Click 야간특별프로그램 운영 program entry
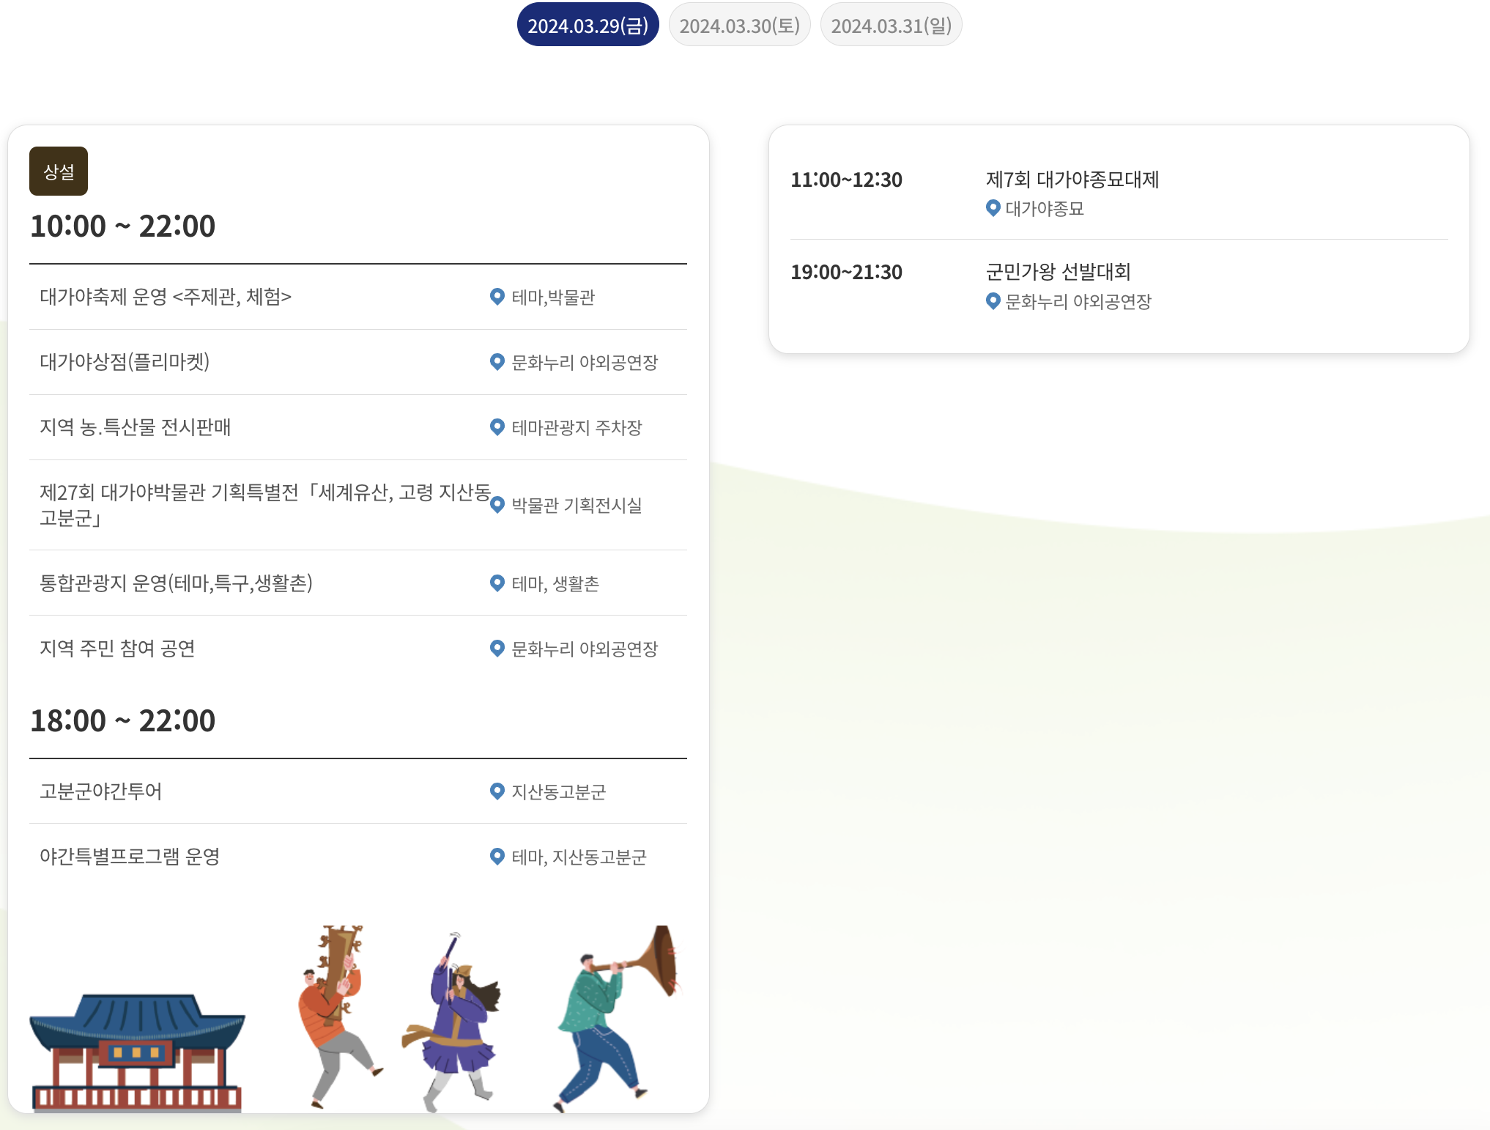Screen dimensions: 1490x1130 click(x=130, y=857)
